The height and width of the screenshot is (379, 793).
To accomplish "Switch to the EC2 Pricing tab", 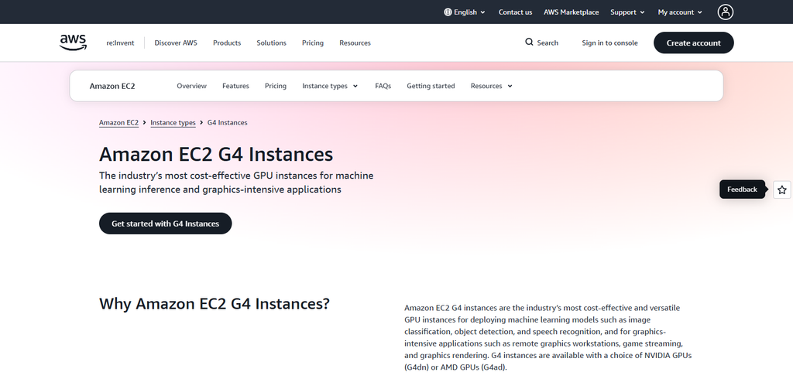I will click(x=276, y=86).
